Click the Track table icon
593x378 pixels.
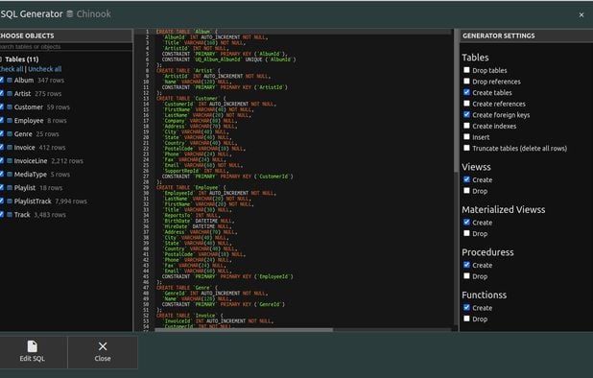point(10,214)
